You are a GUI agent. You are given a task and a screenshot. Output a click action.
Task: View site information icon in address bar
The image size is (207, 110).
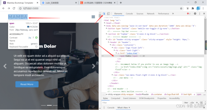pyautogui.click(x=20, y=8)
